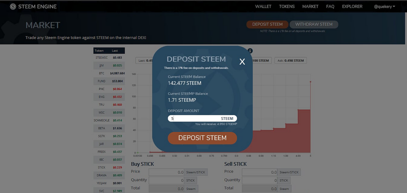This screenshot has height=193, width=407.
Task: Select STEEMSC in the token list
Action: [x=109, y=58]
